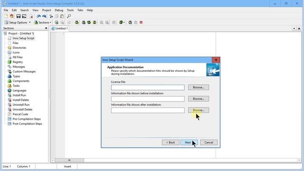
Task: Click the New file toolbar icon
Action: tap(6, 16)
